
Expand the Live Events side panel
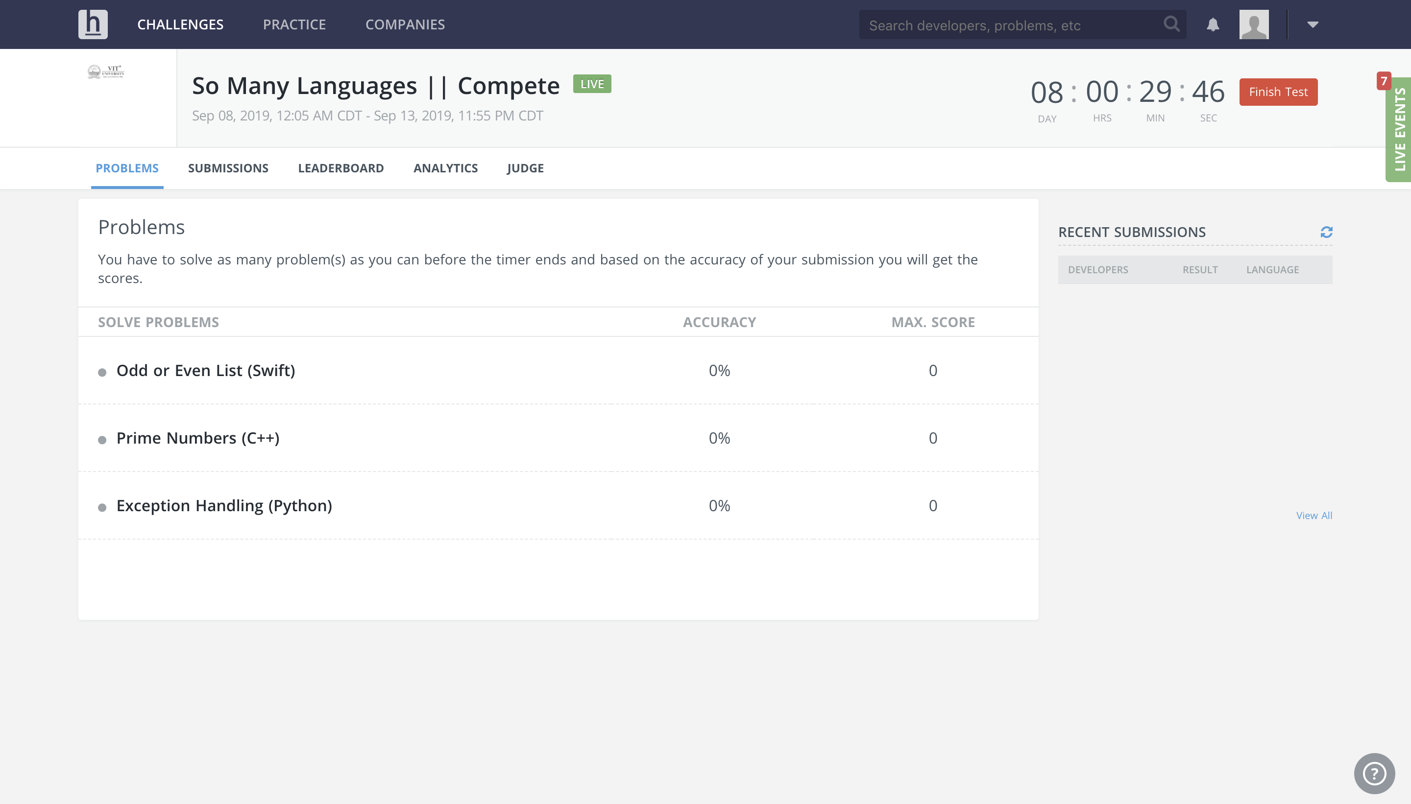click(x=1399, y=130)
